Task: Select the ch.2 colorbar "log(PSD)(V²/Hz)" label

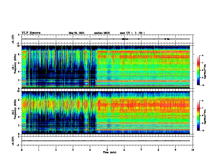Action: pos(205,117)
